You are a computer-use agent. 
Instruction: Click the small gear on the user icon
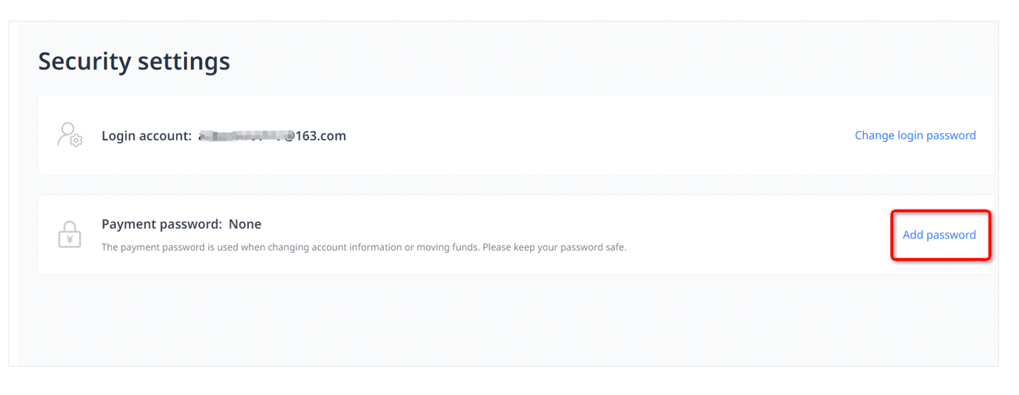click(x=77, y=141)
